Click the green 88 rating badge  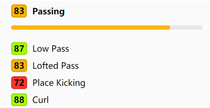point(19,100)
